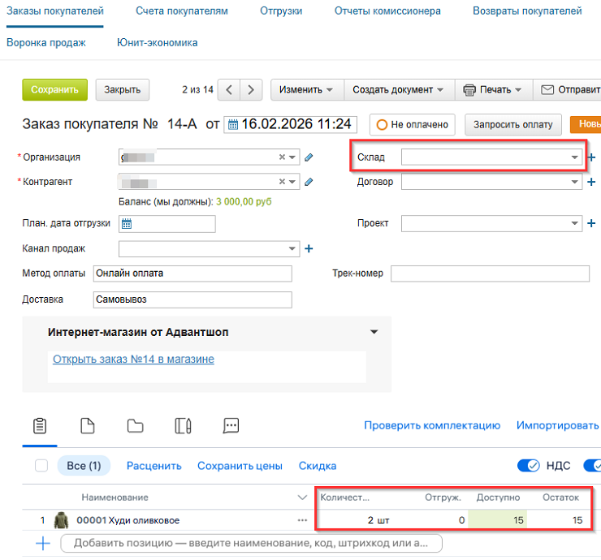Select the documents page tab icon
The height and width of the screenshot is (560, 601).
pos(88,426)
